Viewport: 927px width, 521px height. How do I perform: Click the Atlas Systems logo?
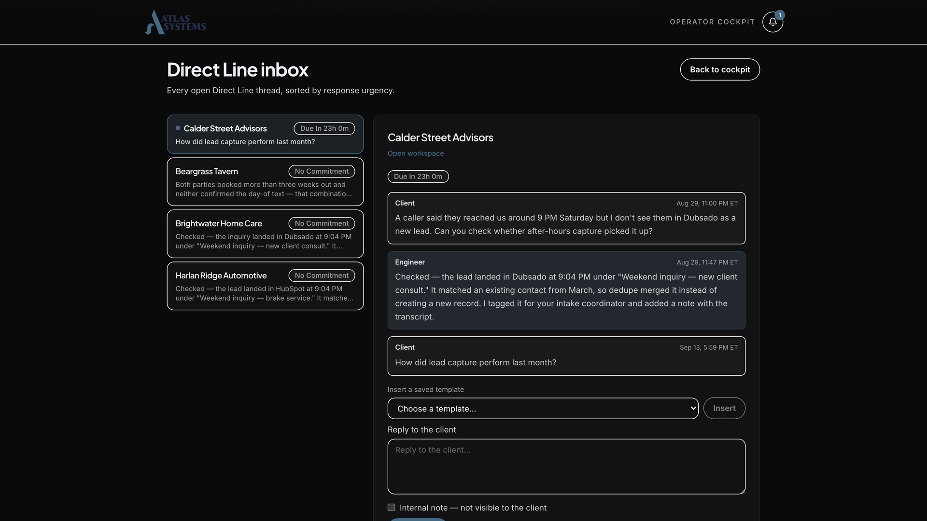[x=176, y=22]
